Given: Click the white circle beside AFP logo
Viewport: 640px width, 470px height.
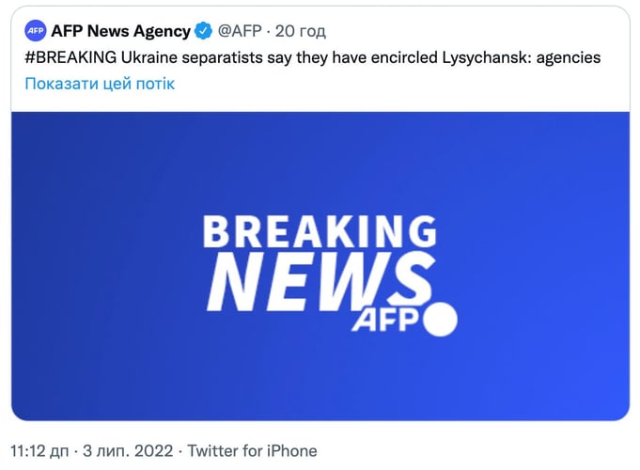Looking at the screenshot, I should point(440,320).
